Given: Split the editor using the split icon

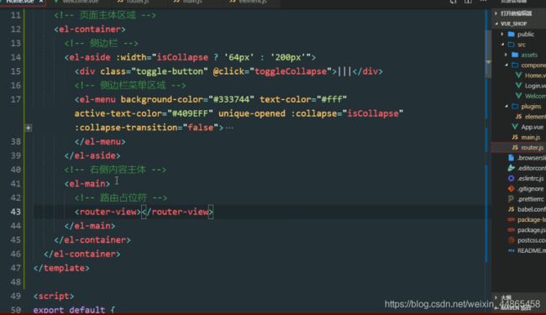Looking at the screenshot, I should coord(468,2).
